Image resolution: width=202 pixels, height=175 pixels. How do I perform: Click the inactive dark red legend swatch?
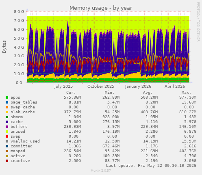coord(7,161)
